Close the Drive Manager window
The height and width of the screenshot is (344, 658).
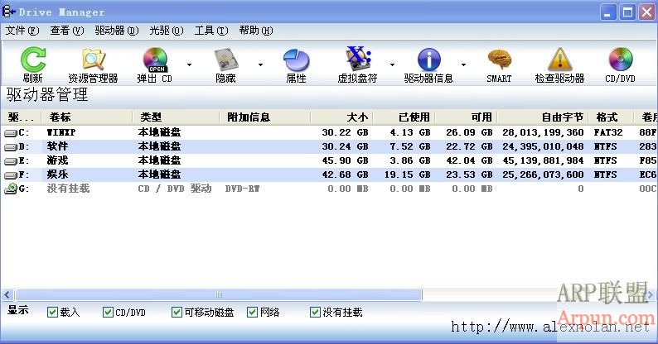[x=647, y=12]
